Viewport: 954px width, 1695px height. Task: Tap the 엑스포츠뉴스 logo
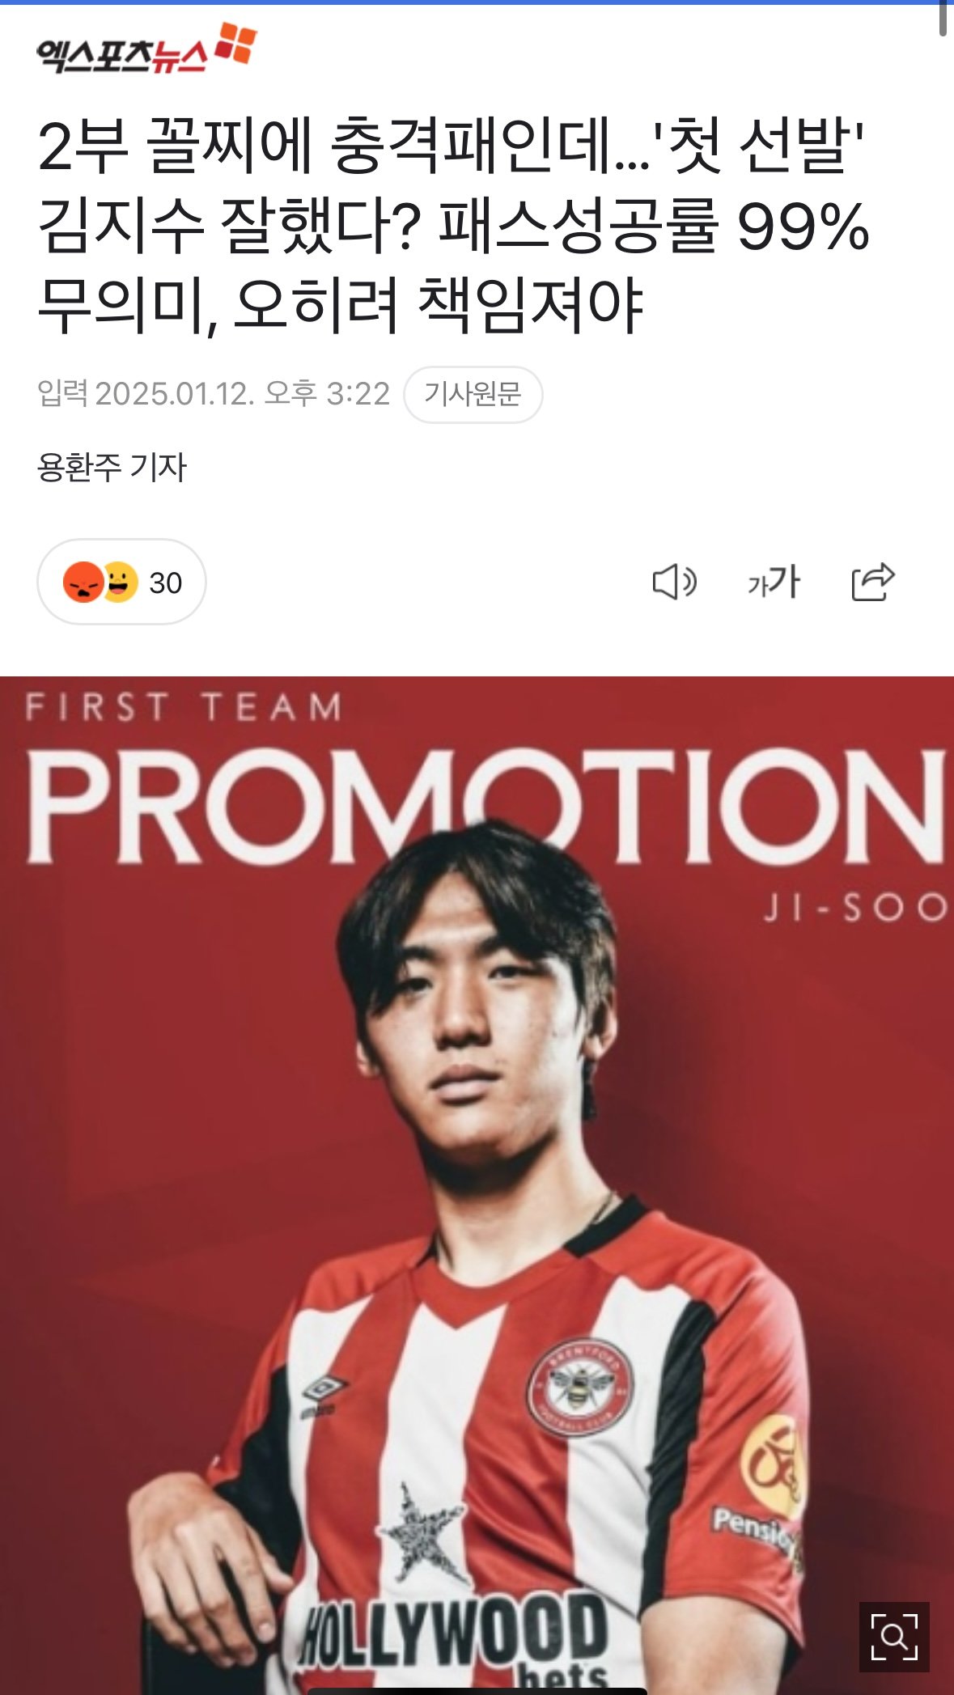click(x=146, y=49)
